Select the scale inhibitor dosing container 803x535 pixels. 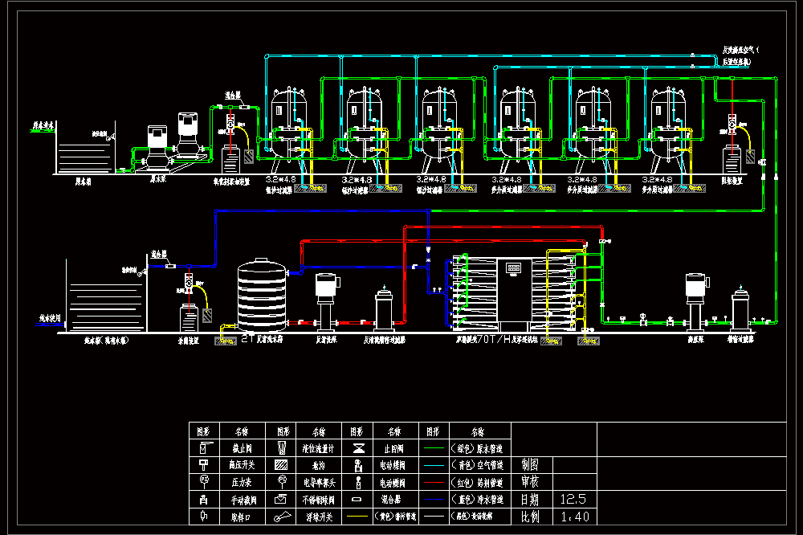pos(732,161)
